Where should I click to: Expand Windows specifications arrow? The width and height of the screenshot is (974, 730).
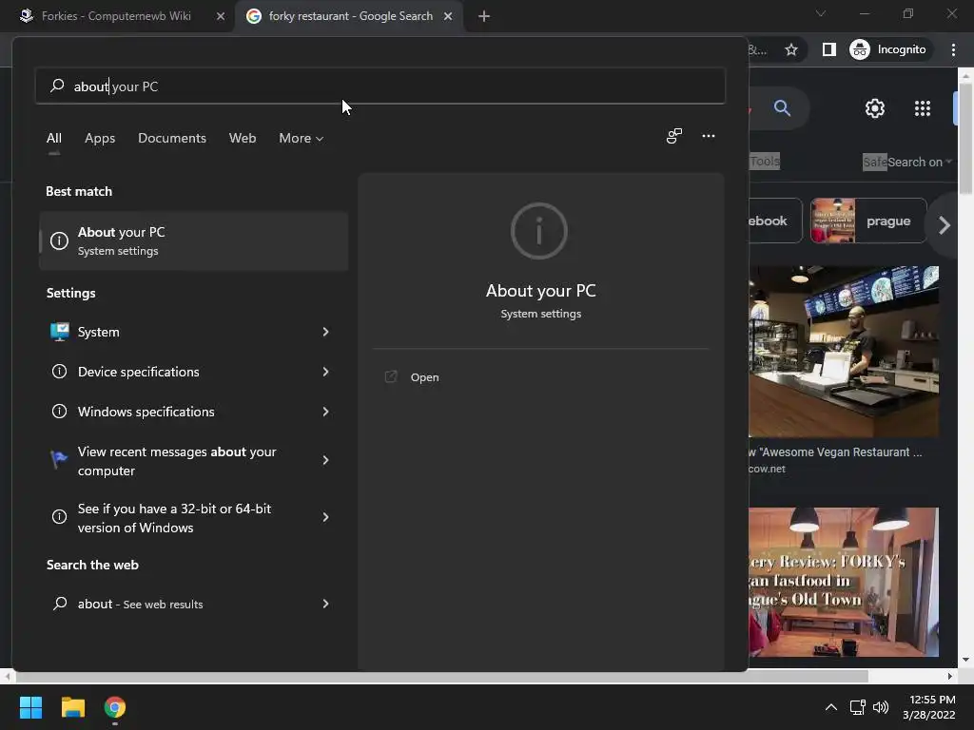coord(325,412)
